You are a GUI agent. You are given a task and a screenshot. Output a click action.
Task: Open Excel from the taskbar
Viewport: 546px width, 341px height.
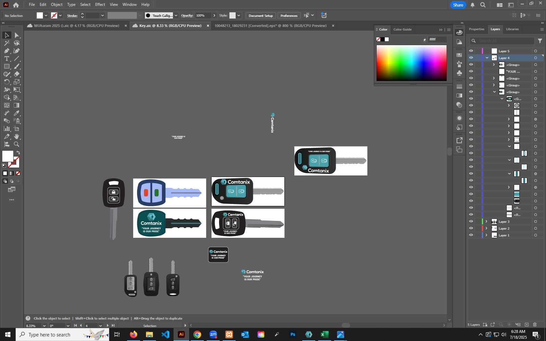pos(325,335)
